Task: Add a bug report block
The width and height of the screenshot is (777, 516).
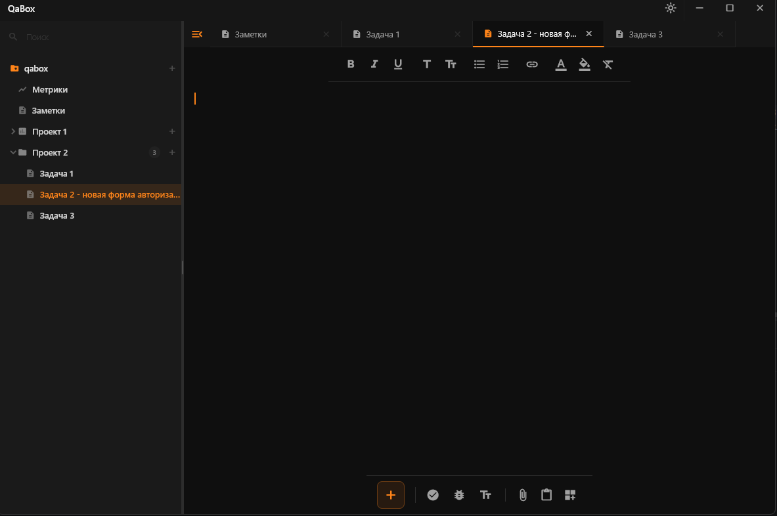Action: [459, 495]
